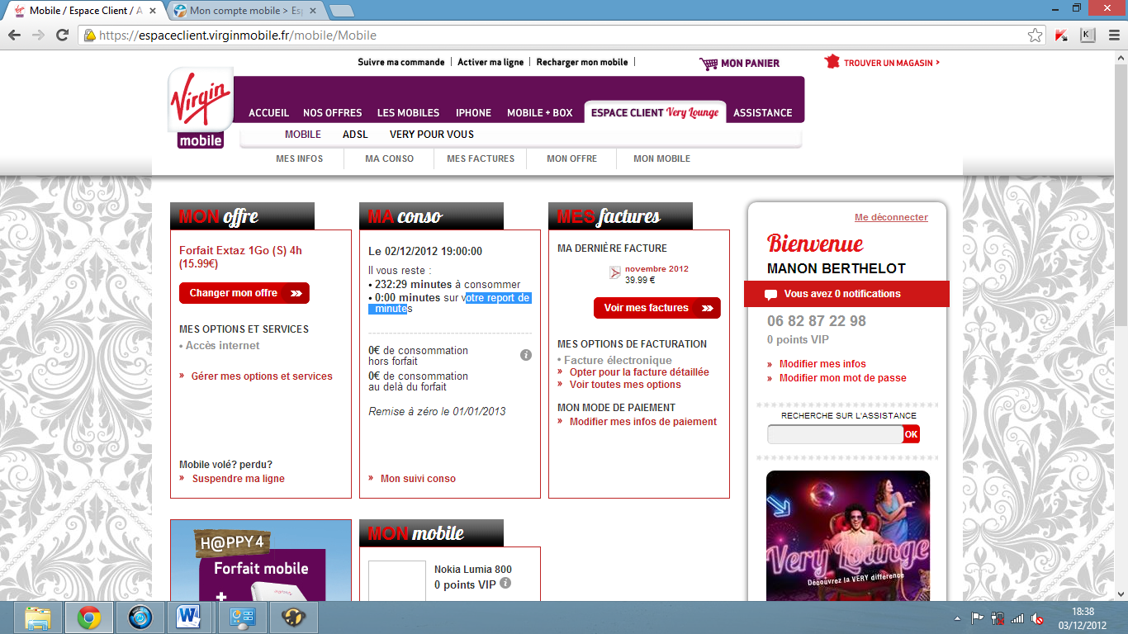Click the Very Lounge promo banner

(x=848, y=535)
